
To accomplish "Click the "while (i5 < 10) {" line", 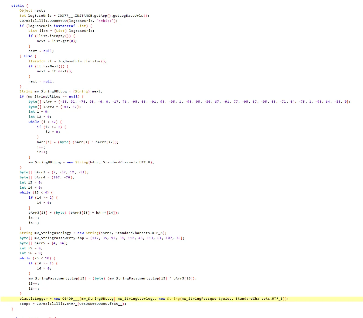I will pyautogui.click(x=37, y=258).
